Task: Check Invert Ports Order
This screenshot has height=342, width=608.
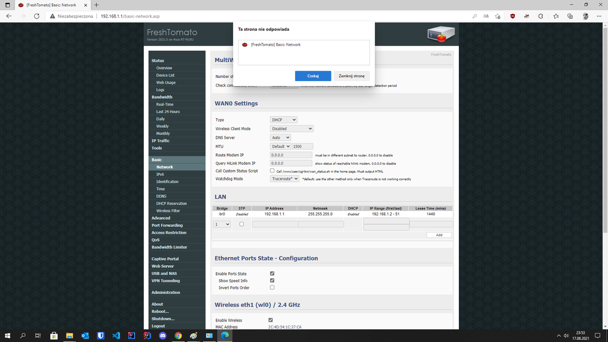Action: [x=272, y=287]
